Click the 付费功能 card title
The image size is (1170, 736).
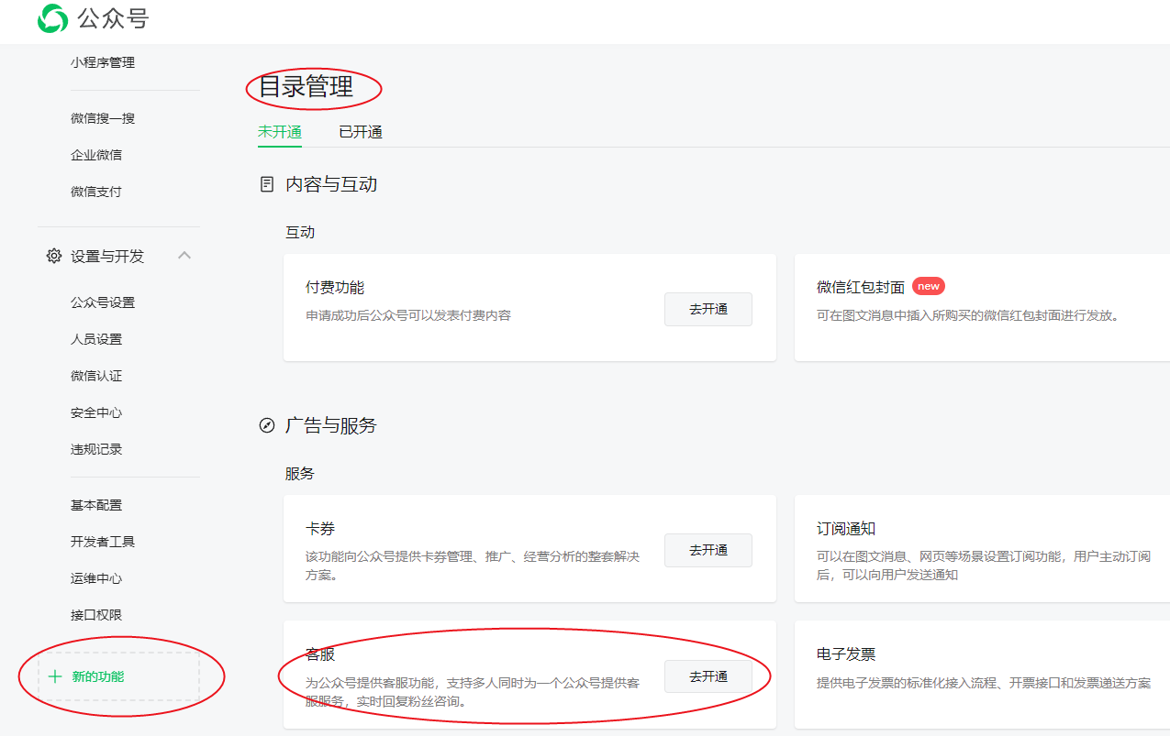coord(335,287)
